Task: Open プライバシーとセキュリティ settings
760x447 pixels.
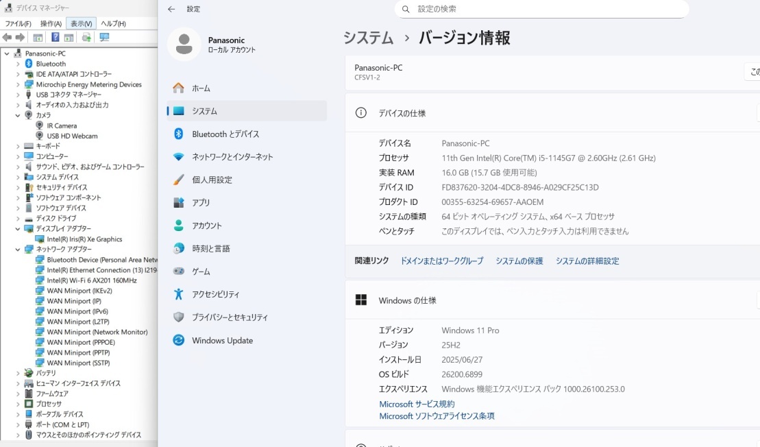Action: (246, 317)
